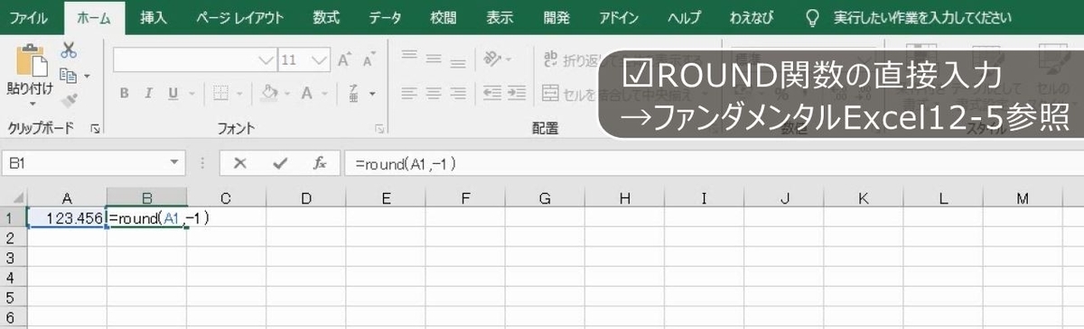
Task: Open the ファイル tab
Action: pos(28,18)
